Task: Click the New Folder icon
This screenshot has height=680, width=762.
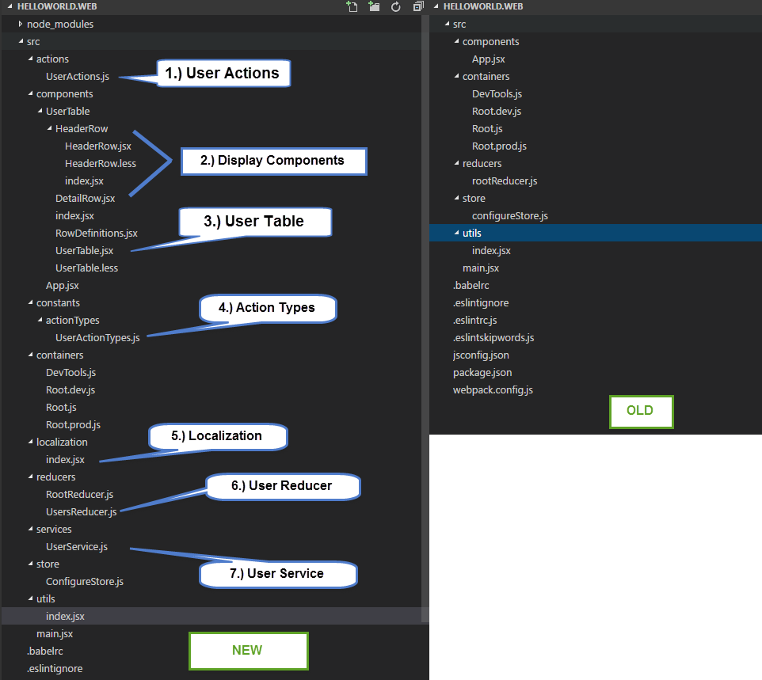Action: pyautogui.click(x=374, y=7)
